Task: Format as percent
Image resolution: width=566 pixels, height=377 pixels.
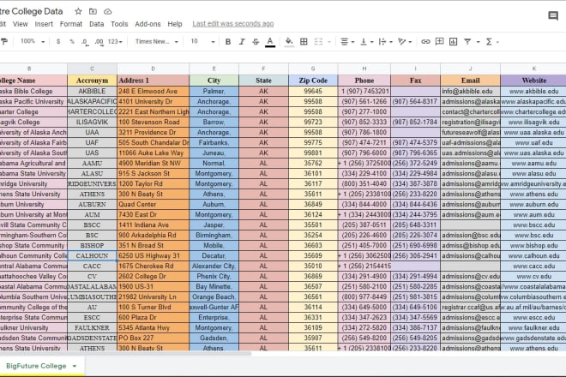Action: 71,41
